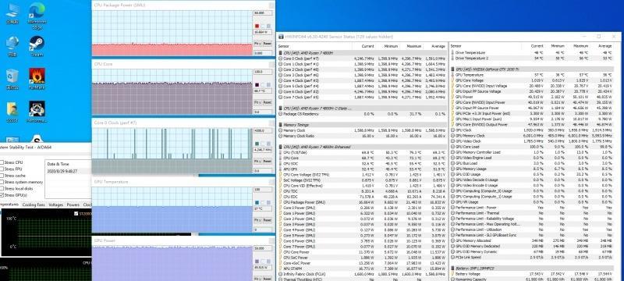This screenshot has height=281, width=624.
Task: Launch the performance test shortcut below FurMark
Action: (x=37, y=112)
